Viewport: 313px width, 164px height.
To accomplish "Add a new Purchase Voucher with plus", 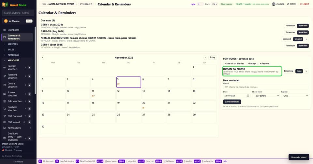I will (29, 109).
